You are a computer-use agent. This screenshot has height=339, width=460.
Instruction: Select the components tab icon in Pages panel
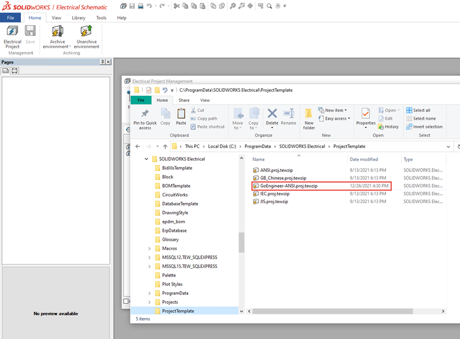pos(15,71)
